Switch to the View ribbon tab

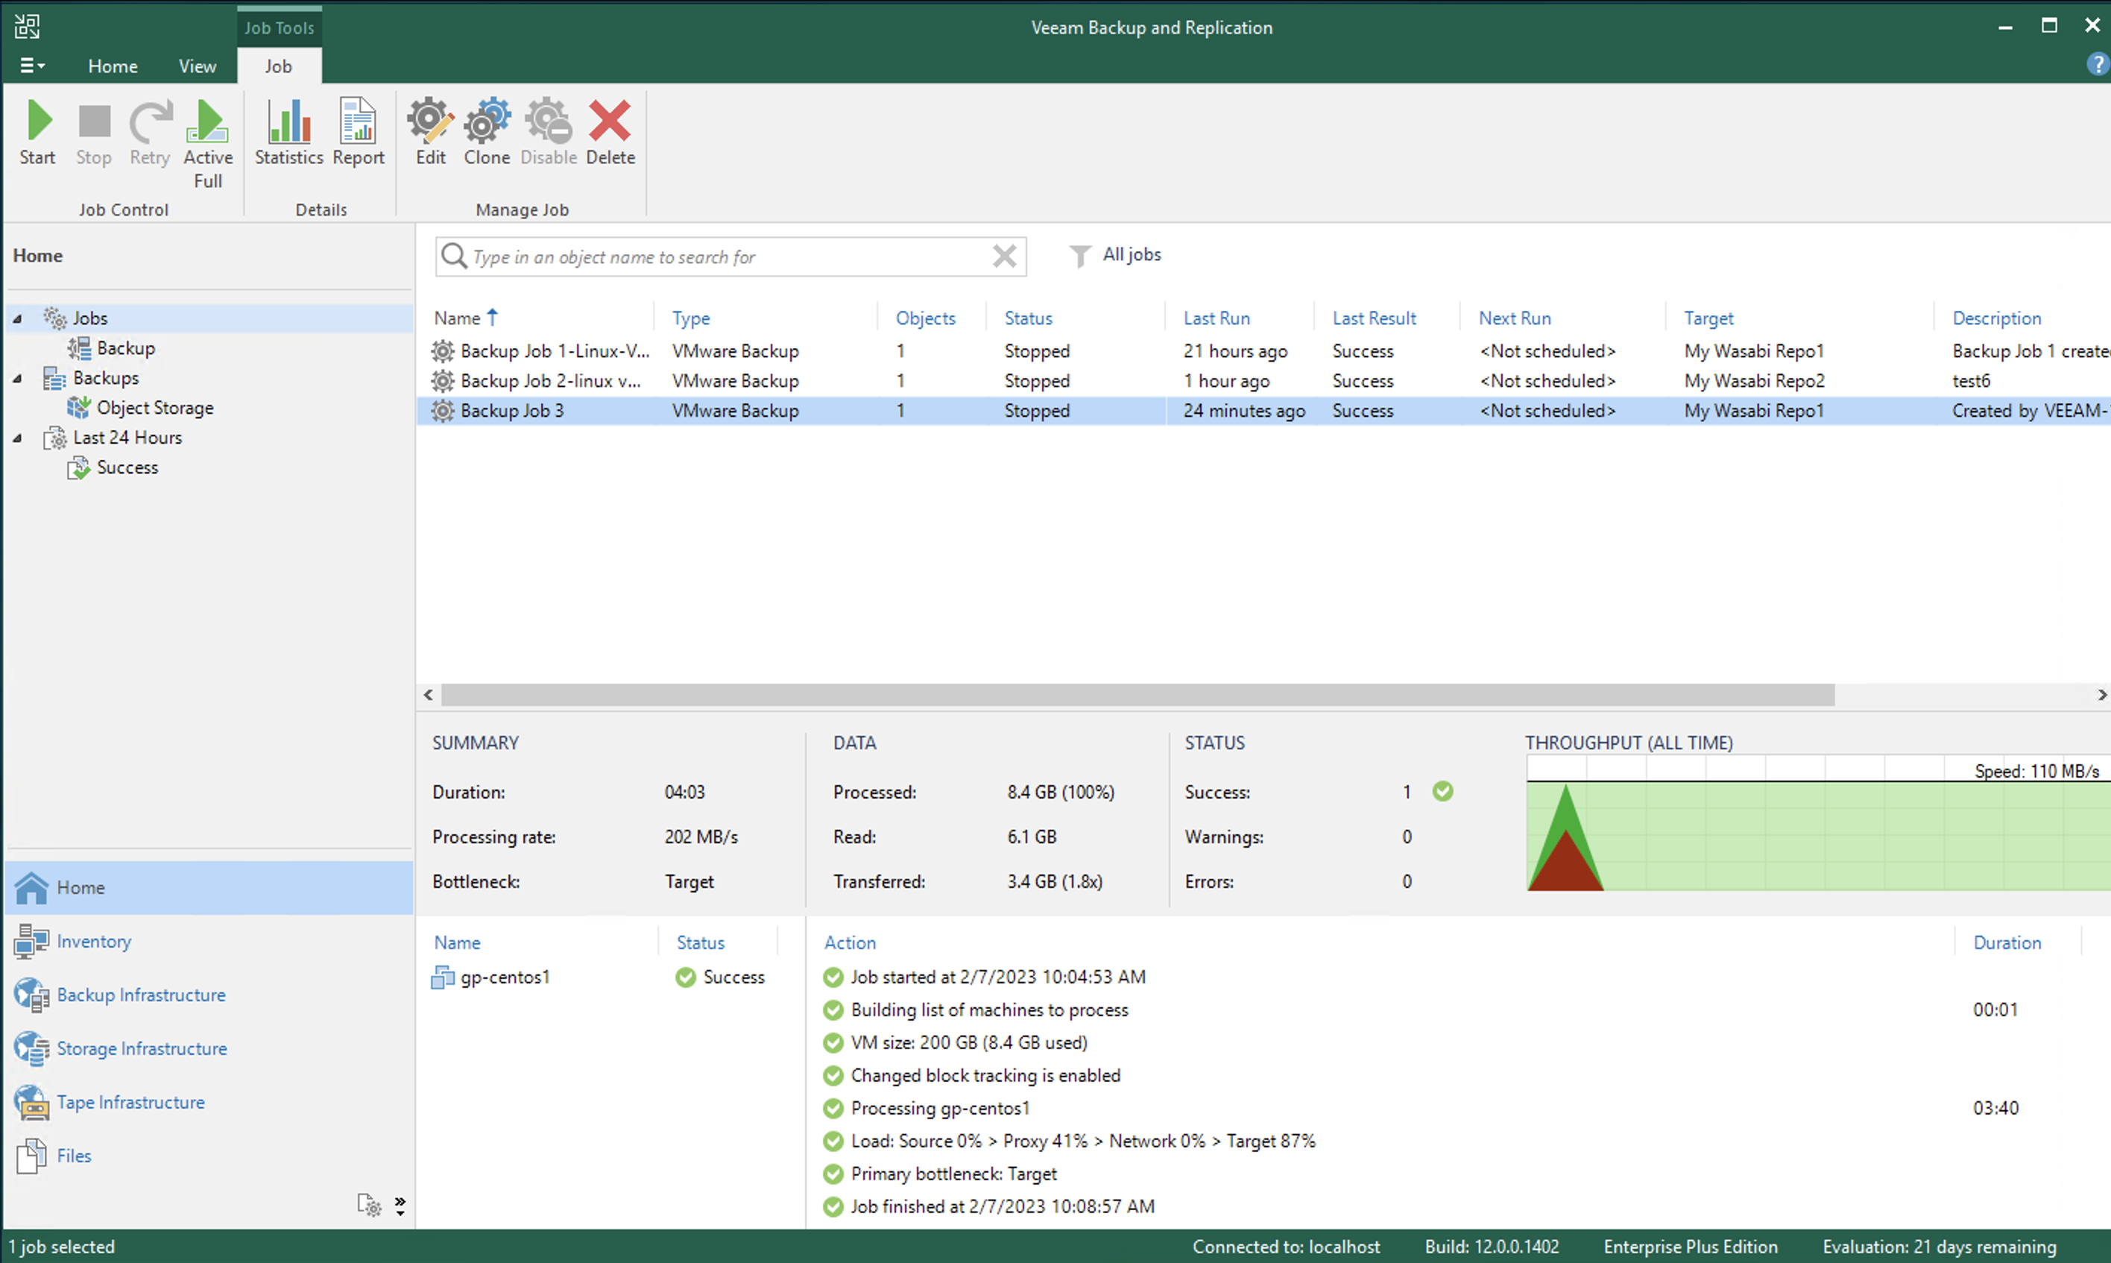pyautogui.click(x=198, y=66)
